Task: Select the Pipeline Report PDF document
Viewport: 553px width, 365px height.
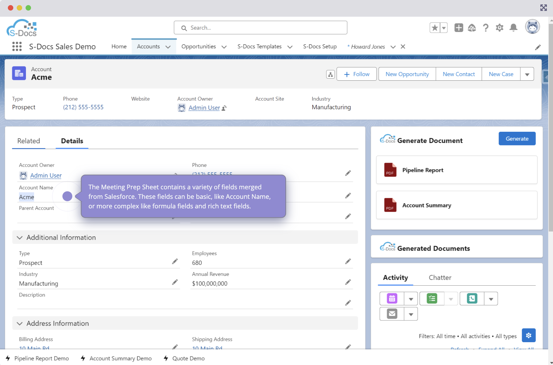Action: tap(457, 170)
